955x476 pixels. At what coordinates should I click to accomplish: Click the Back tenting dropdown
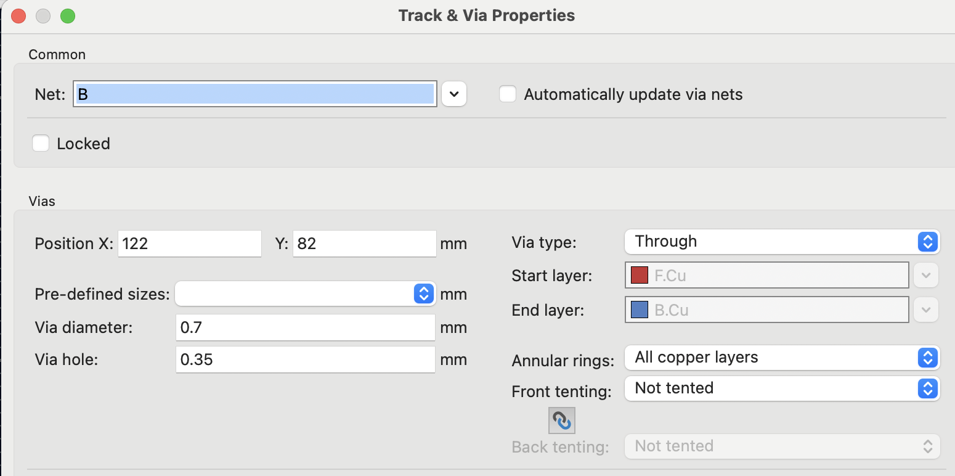pos(782,446)
